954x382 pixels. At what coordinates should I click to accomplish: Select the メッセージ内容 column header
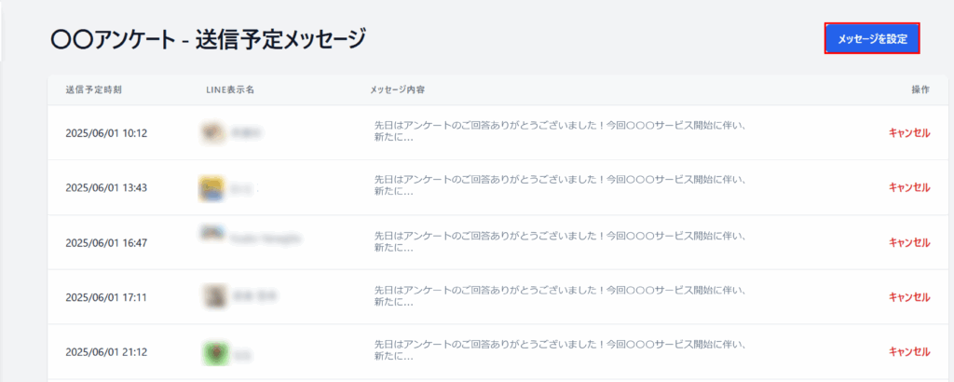397,89
